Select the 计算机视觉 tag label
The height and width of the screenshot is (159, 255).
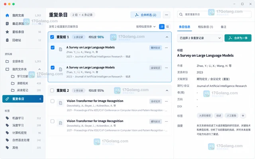coord(20,133)
